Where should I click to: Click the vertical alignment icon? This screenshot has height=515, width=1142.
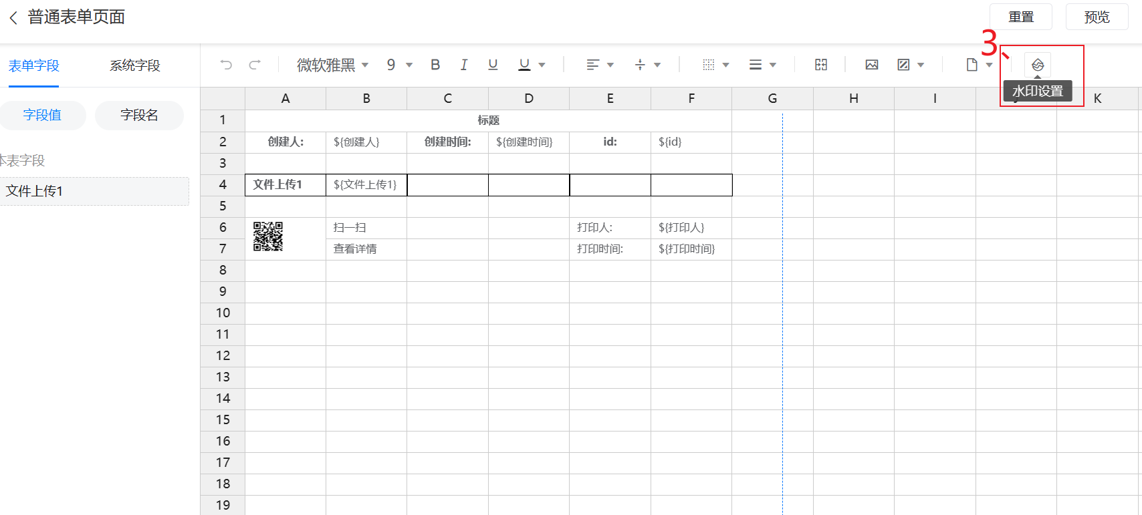click(640, 65)
